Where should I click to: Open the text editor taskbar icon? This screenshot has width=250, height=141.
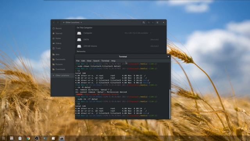[x=53, y=138]
